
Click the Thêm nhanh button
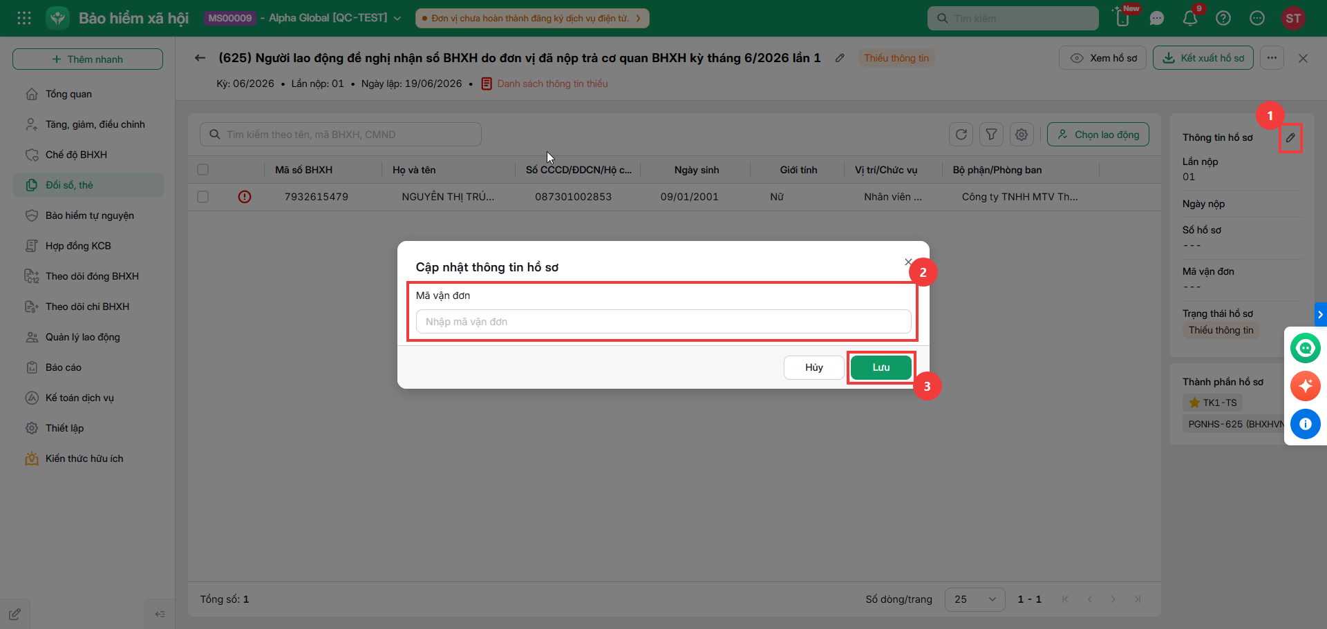[x=88, y=59]
